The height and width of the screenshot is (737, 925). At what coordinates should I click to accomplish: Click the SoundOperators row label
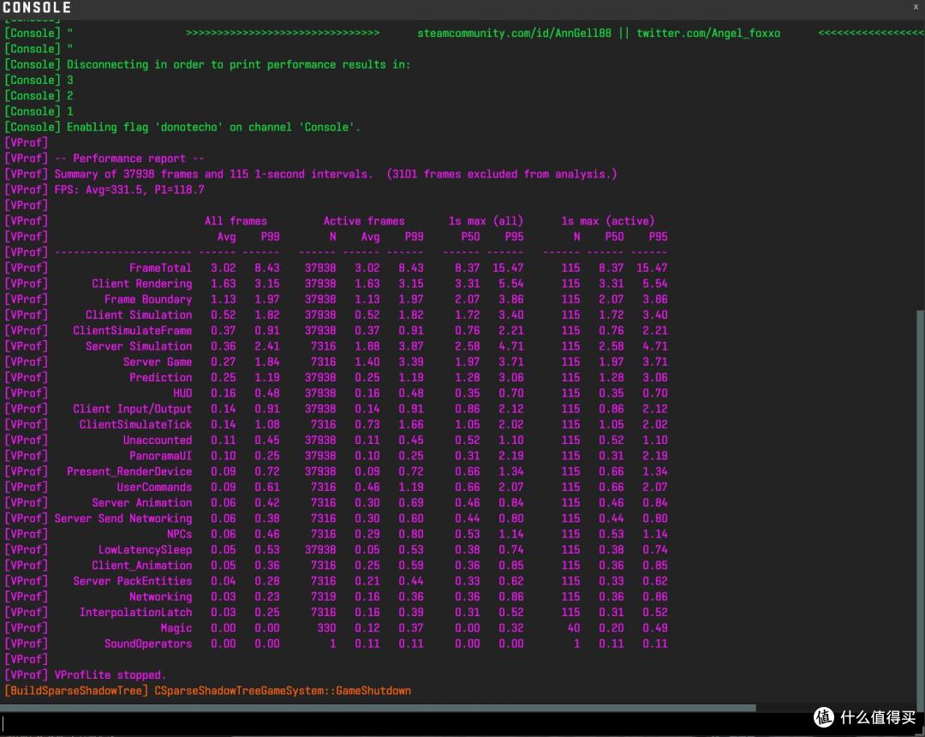click(148, 644)
